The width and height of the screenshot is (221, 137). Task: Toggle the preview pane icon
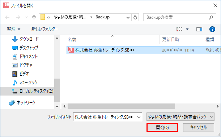[199, 29]
